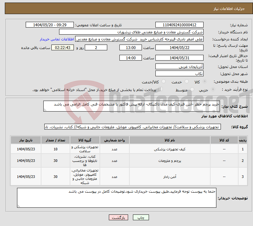Click row number 2 in the table
This screenshot has height=226, width=253.
pos(242,161)
